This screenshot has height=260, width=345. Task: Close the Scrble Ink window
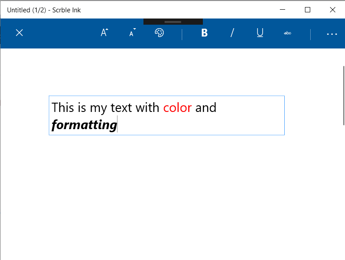click(333, 10)
